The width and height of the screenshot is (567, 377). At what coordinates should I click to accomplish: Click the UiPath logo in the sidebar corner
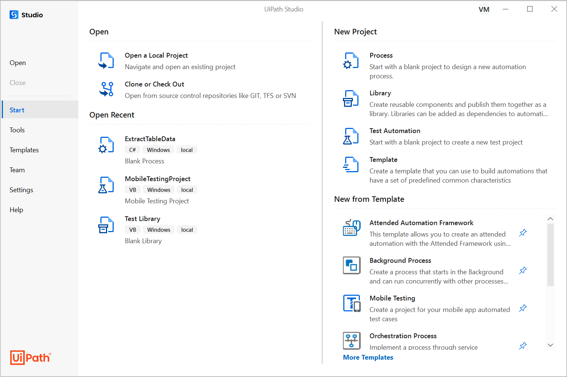coord(30,358)
